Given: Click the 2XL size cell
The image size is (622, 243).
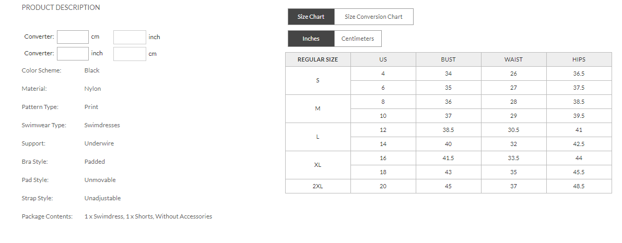Looking at the screenshot, I should [x=318, y=186].
